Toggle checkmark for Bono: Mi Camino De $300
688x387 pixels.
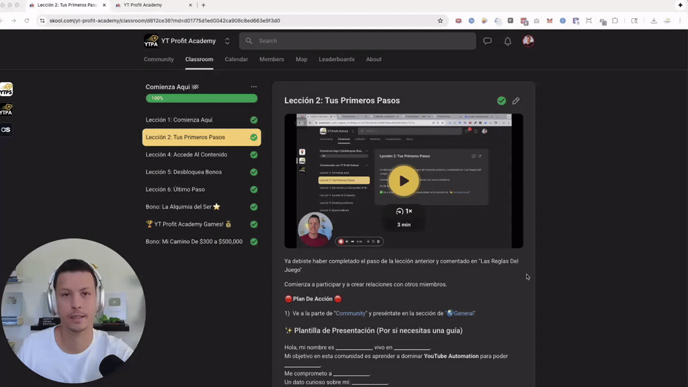[x=253, y=242]
